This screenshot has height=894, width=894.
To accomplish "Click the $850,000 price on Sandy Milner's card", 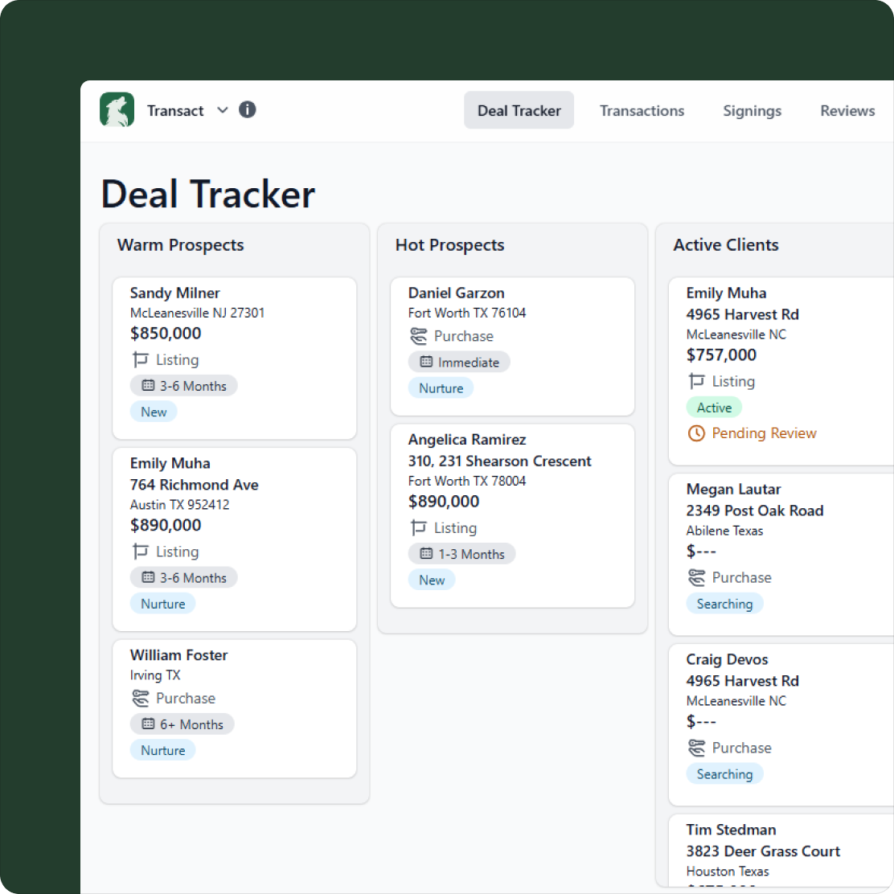I will 166,333.
